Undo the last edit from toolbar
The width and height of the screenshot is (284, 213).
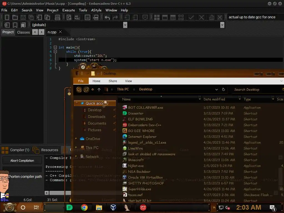[x=107, y=17]
